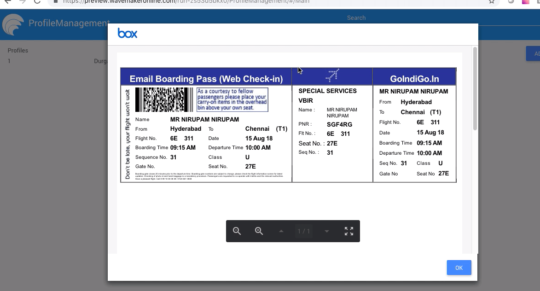Select profile row 1 in Profiles list
This screenshot has height=291, width=540.
point(9,61)
